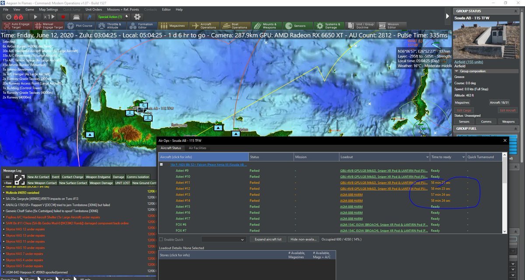Open the Plot Course tool
The width and height of the screenshot is (525, 280).
click(80, 26)
